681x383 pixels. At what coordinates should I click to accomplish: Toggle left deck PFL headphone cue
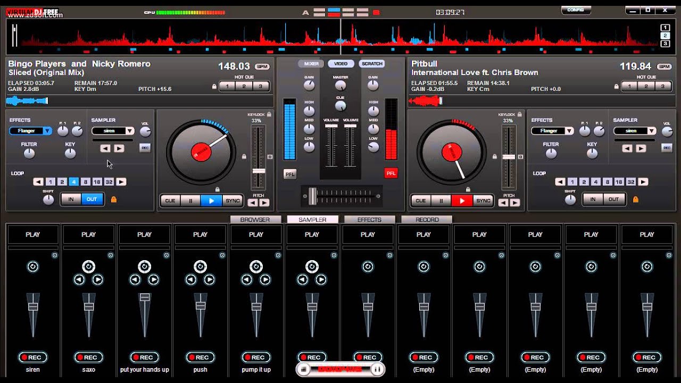290,173
